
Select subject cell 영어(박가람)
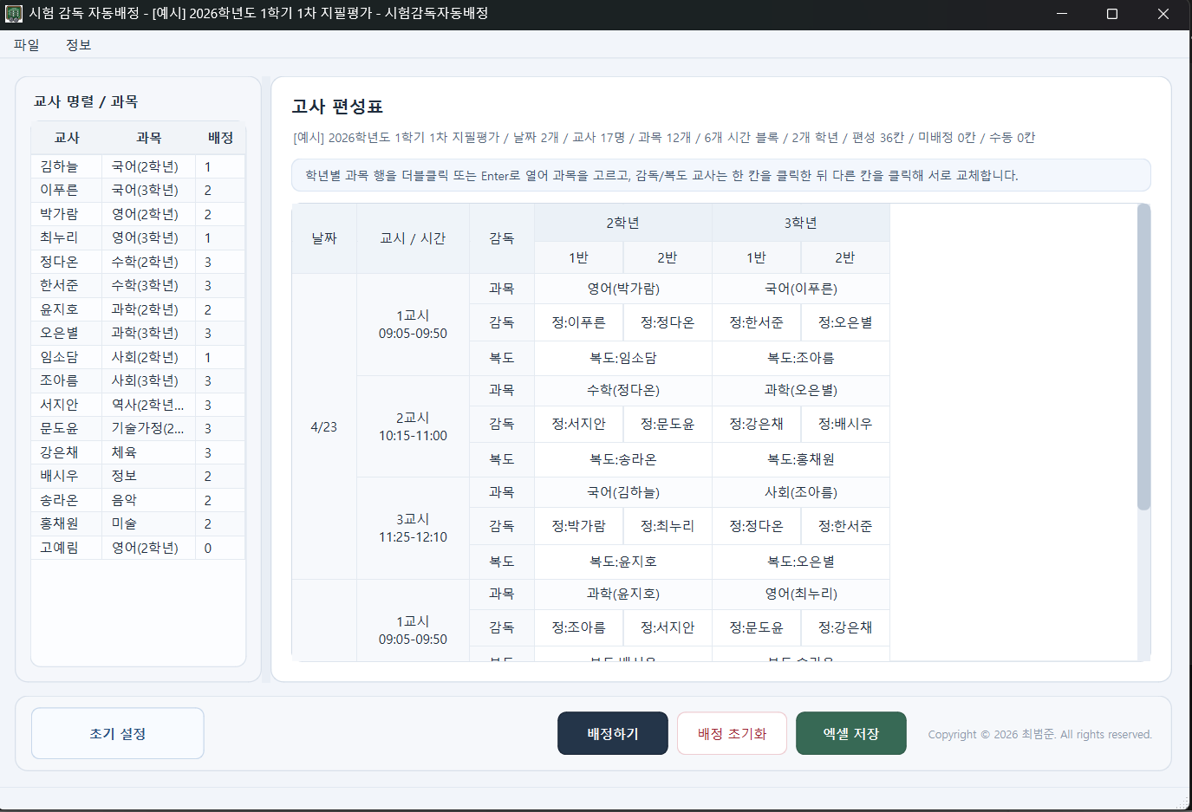point(623,289)
